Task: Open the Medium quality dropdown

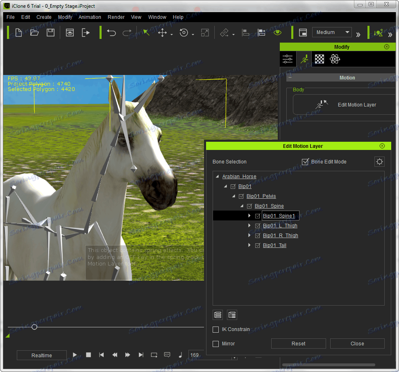Action: pos(332,32)
